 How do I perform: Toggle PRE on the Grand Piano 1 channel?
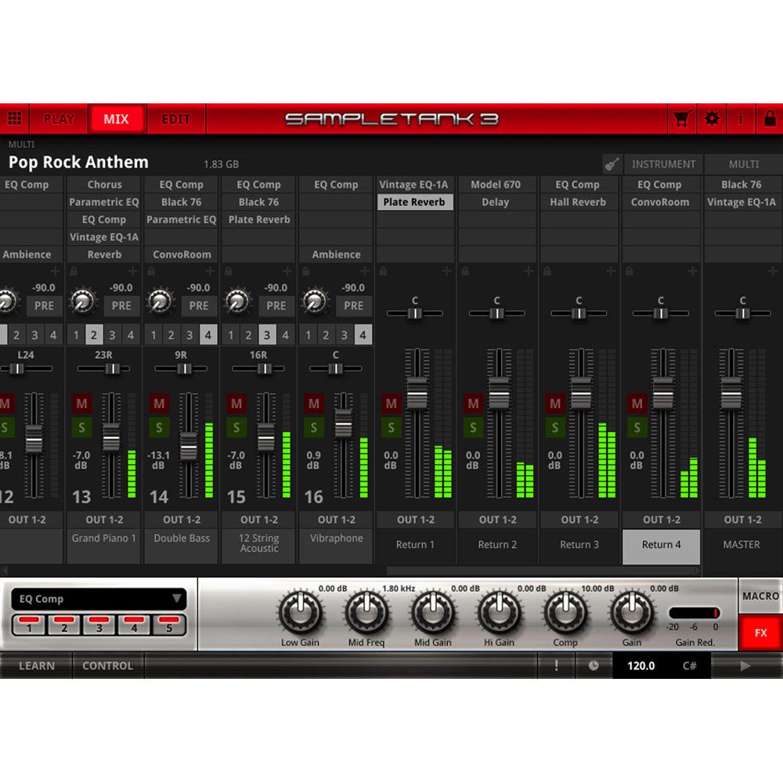click(121, 305)
